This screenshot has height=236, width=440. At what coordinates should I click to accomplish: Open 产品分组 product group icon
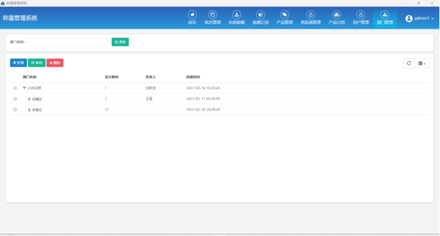336,15
